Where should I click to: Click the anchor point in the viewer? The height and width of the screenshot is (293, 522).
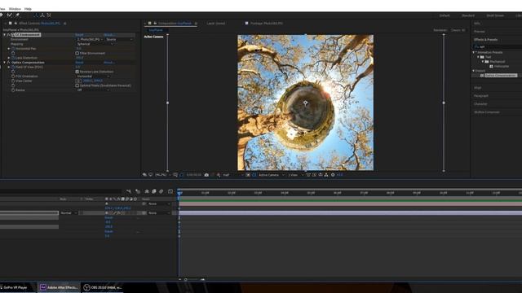[306, 103]
